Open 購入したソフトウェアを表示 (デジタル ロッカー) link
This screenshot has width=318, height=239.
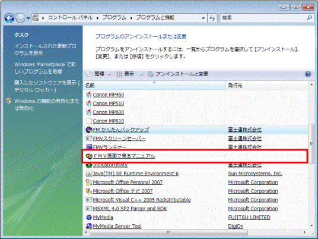(47, 86)
